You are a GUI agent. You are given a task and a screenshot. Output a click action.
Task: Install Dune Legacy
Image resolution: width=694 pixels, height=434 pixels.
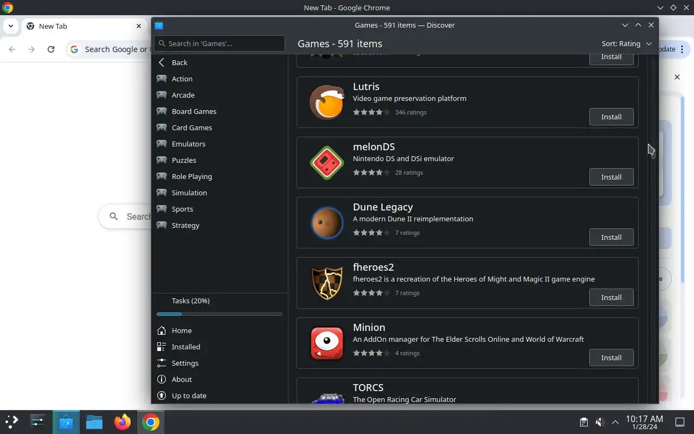click(611, 237)
